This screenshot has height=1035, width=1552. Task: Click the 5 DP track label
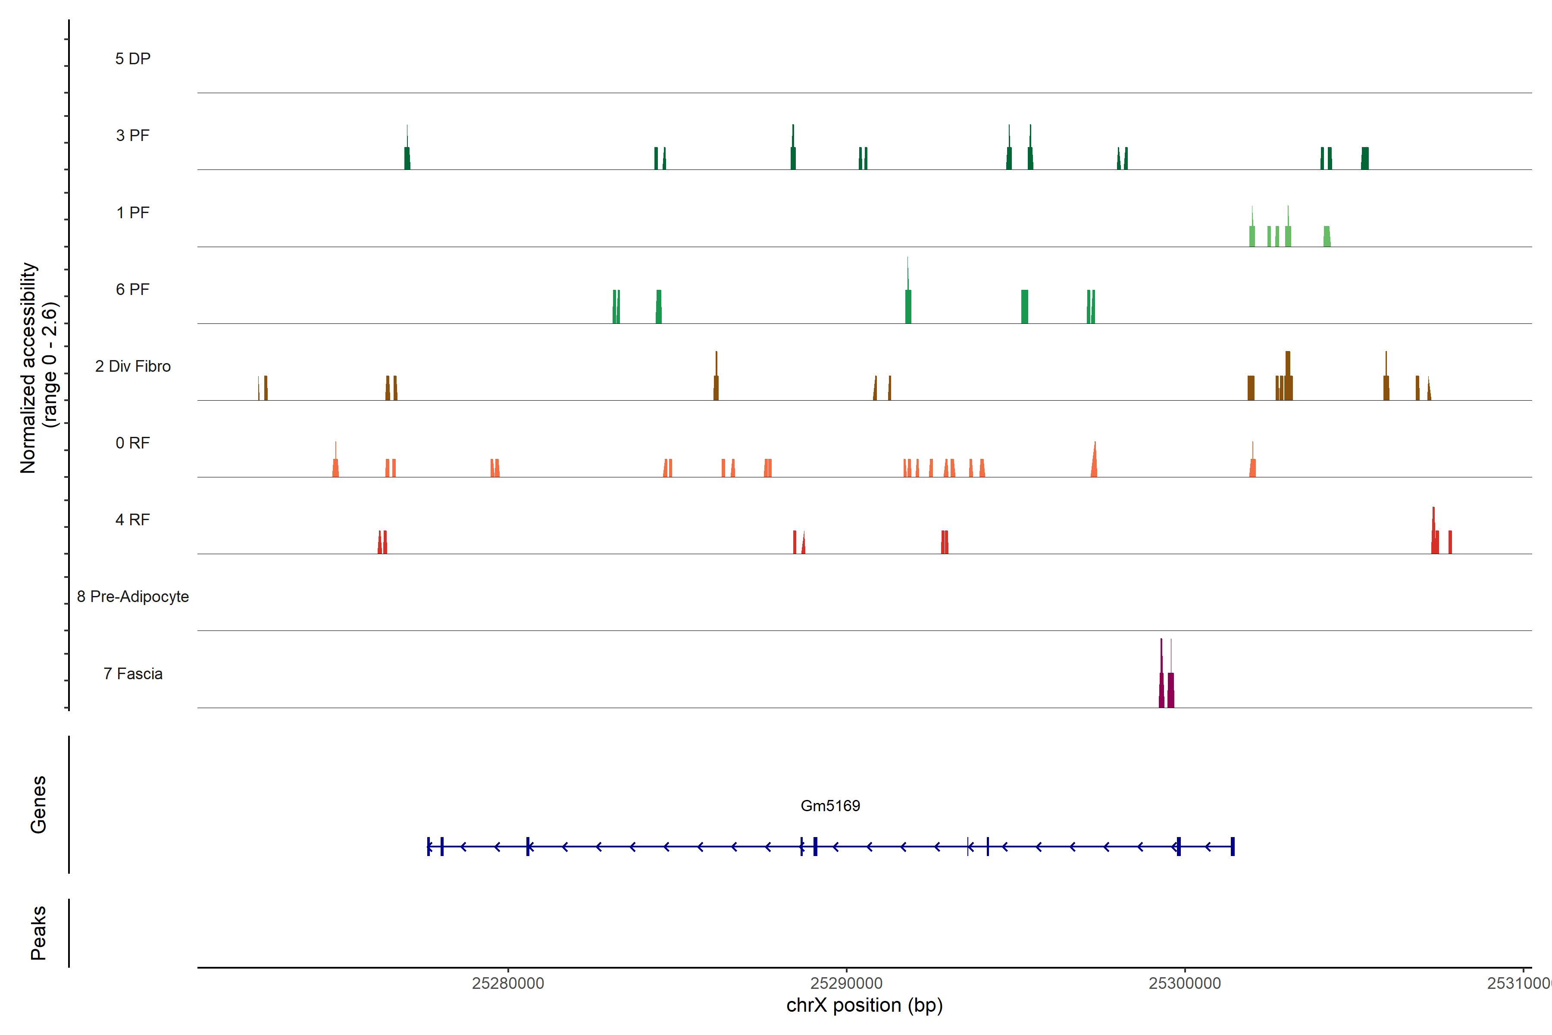pyautogui.click(x=133, y=59)
